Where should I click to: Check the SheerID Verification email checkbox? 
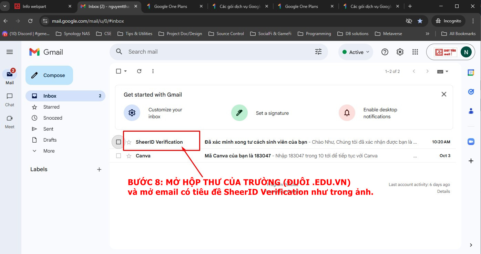point(119,142)
